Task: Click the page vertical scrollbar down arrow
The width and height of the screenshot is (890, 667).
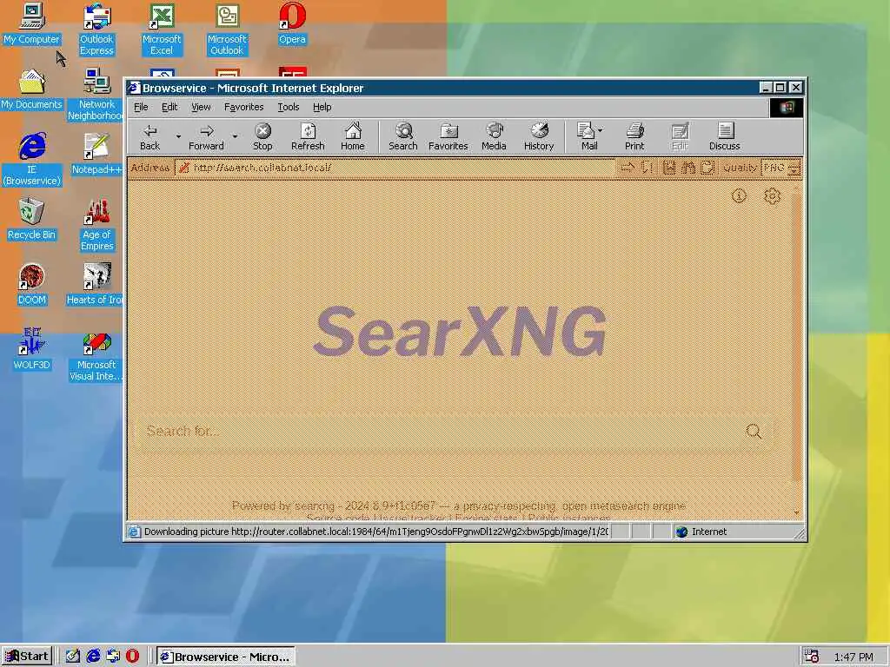Action: coord(796,512)
